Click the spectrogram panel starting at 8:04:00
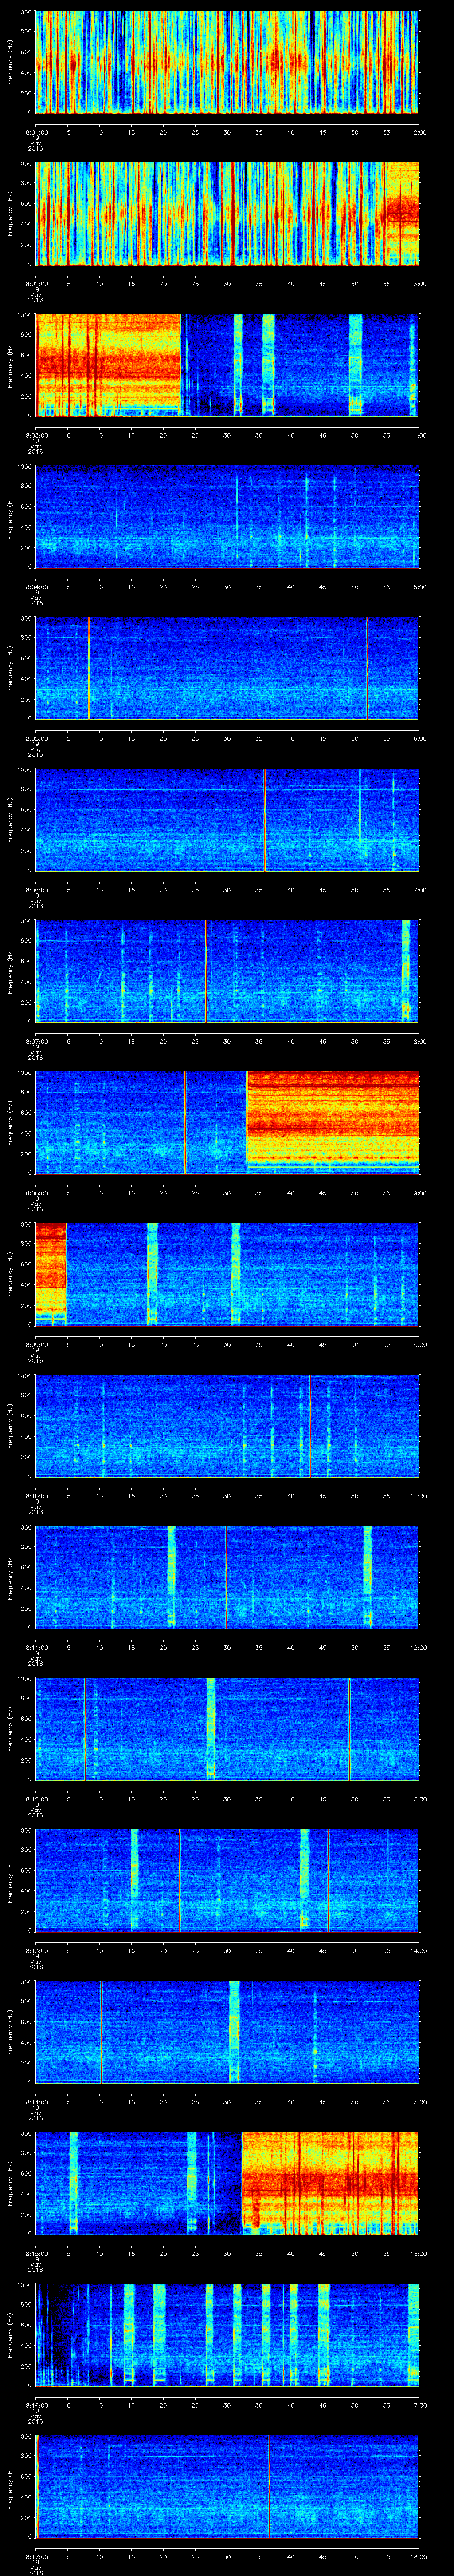Viewport: 454px width, 2576px height. (x=227, y=516)
